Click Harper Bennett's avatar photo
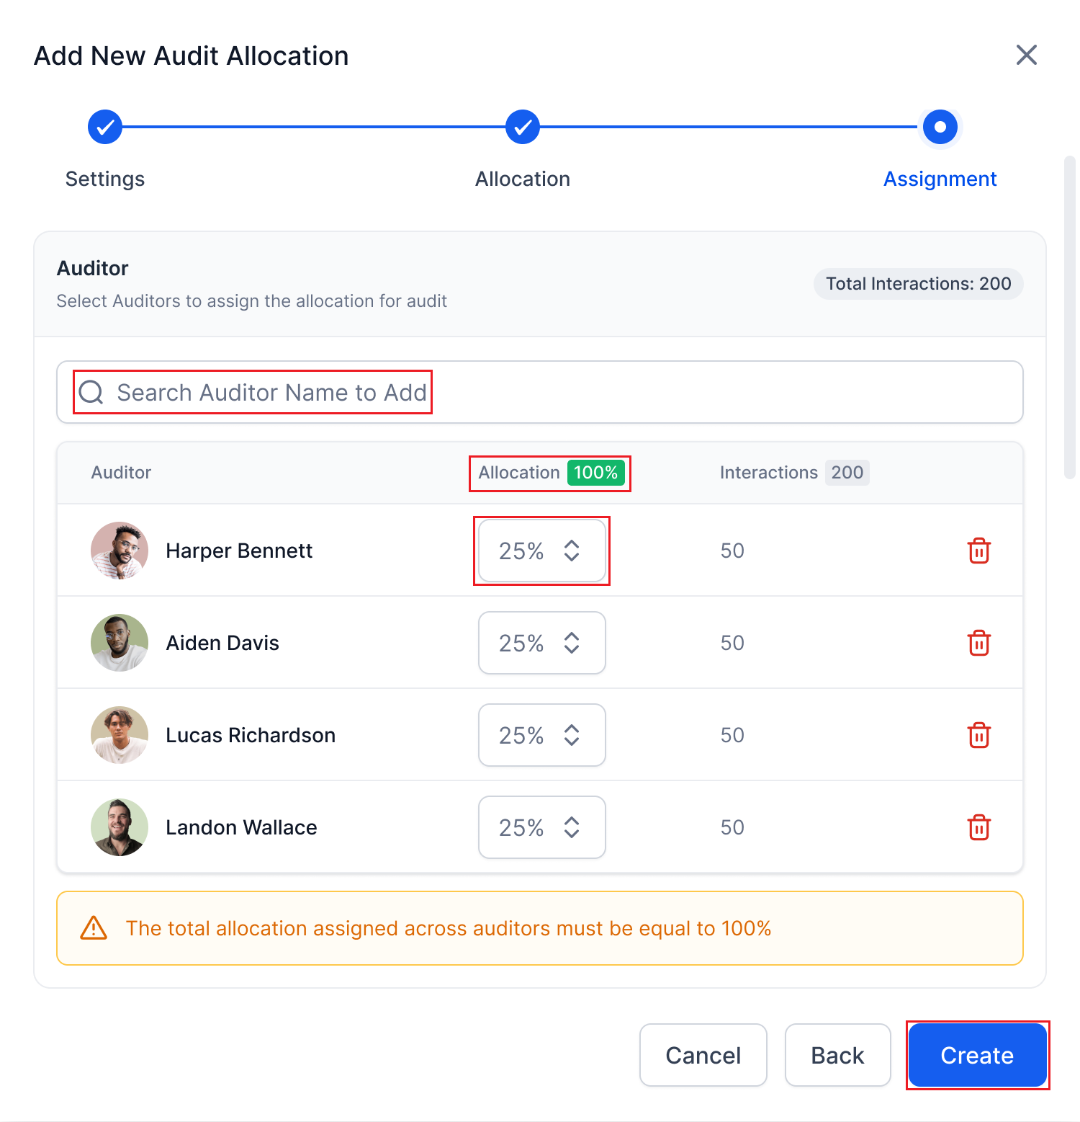Viewport: 1080px width, 1122px height. 120,551
